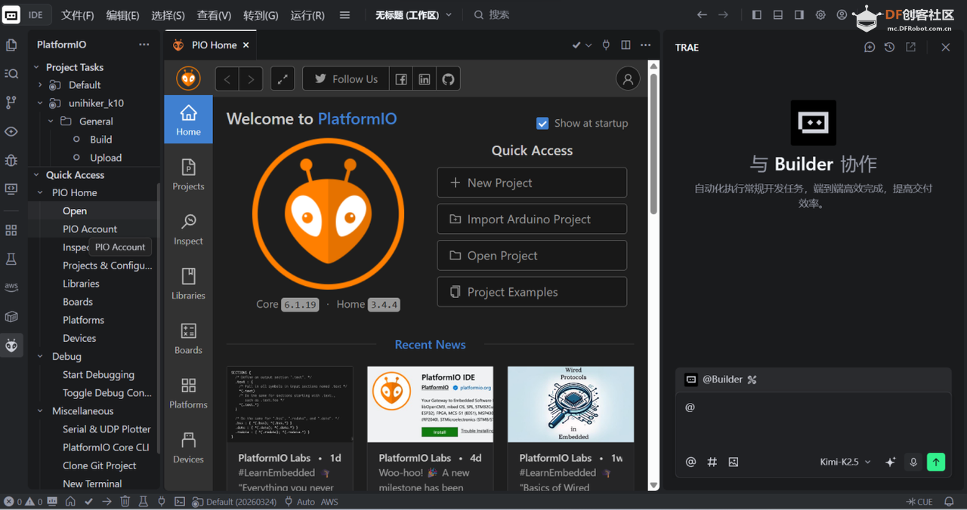Uncheck the Show at startup checkbox
Screen dimensions: 967x510
(x=542, y=123)
